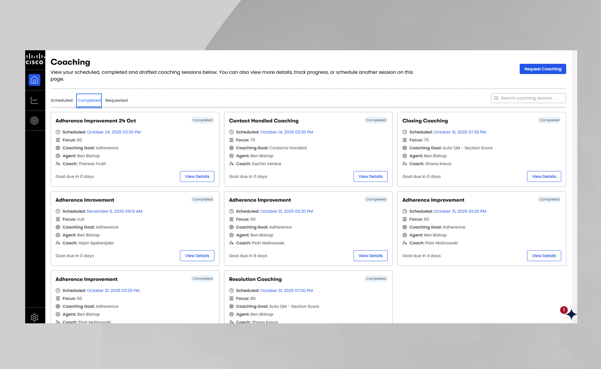Open the settings gear icon

35,317
